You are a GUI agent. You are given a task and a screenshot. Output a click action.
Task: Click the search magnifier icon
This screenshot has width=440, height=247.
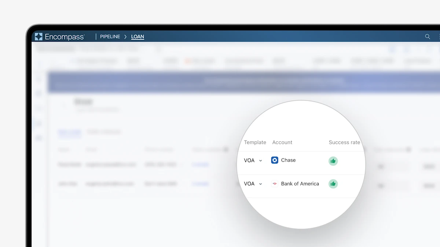428,37
